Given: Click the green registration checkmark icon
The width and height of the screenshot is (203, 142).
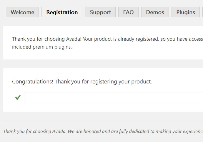Looking at the screenshot, I should click(x=18, y=97).
